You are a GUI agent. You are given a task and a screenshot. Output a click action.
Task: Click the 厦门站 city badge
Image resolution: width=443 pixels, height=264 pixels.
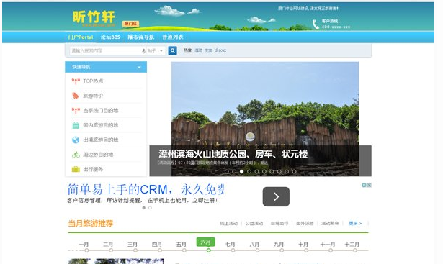point(130,24)
